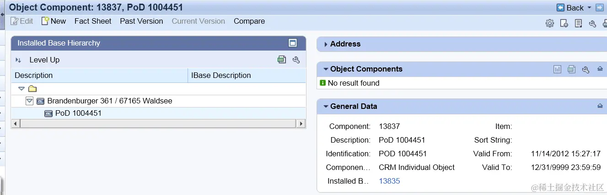Click General Data back-to-top icon

[x=600, y=106]
